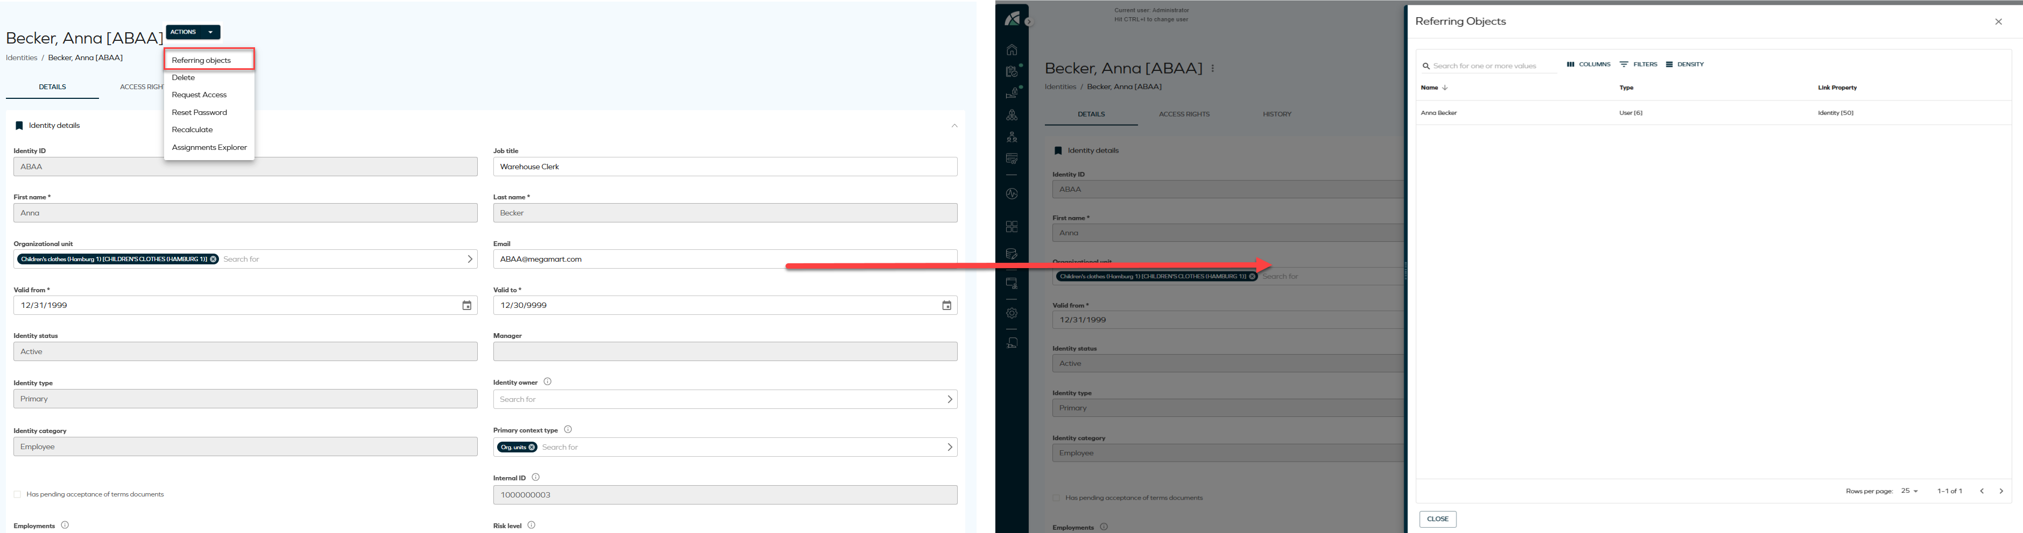The image size is (2023, 533).
Task: Change table DENSITY in Referring Objects
Action: [x=1685, y=64]
